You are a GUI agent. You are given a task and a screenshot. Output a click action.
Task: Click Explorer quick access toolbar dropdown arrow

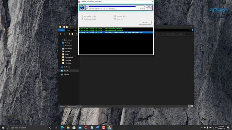pyautogui.click(x=69, y=27)
